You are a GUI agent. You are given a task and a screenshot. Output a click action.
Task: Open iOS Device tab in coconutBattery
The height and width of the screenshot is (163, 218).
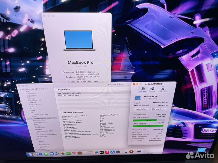[x=162, y=89]
